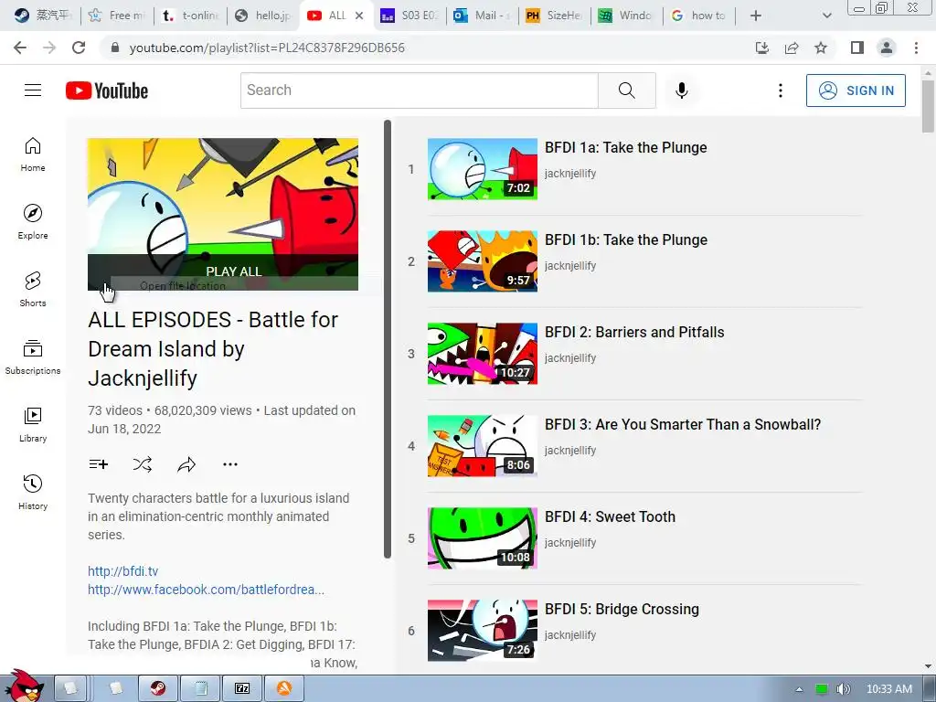The height and width of the screenshot is (702, 936).
Task: Click jacknjellify under BFDI 1a
Action: (x=570, y=174)
